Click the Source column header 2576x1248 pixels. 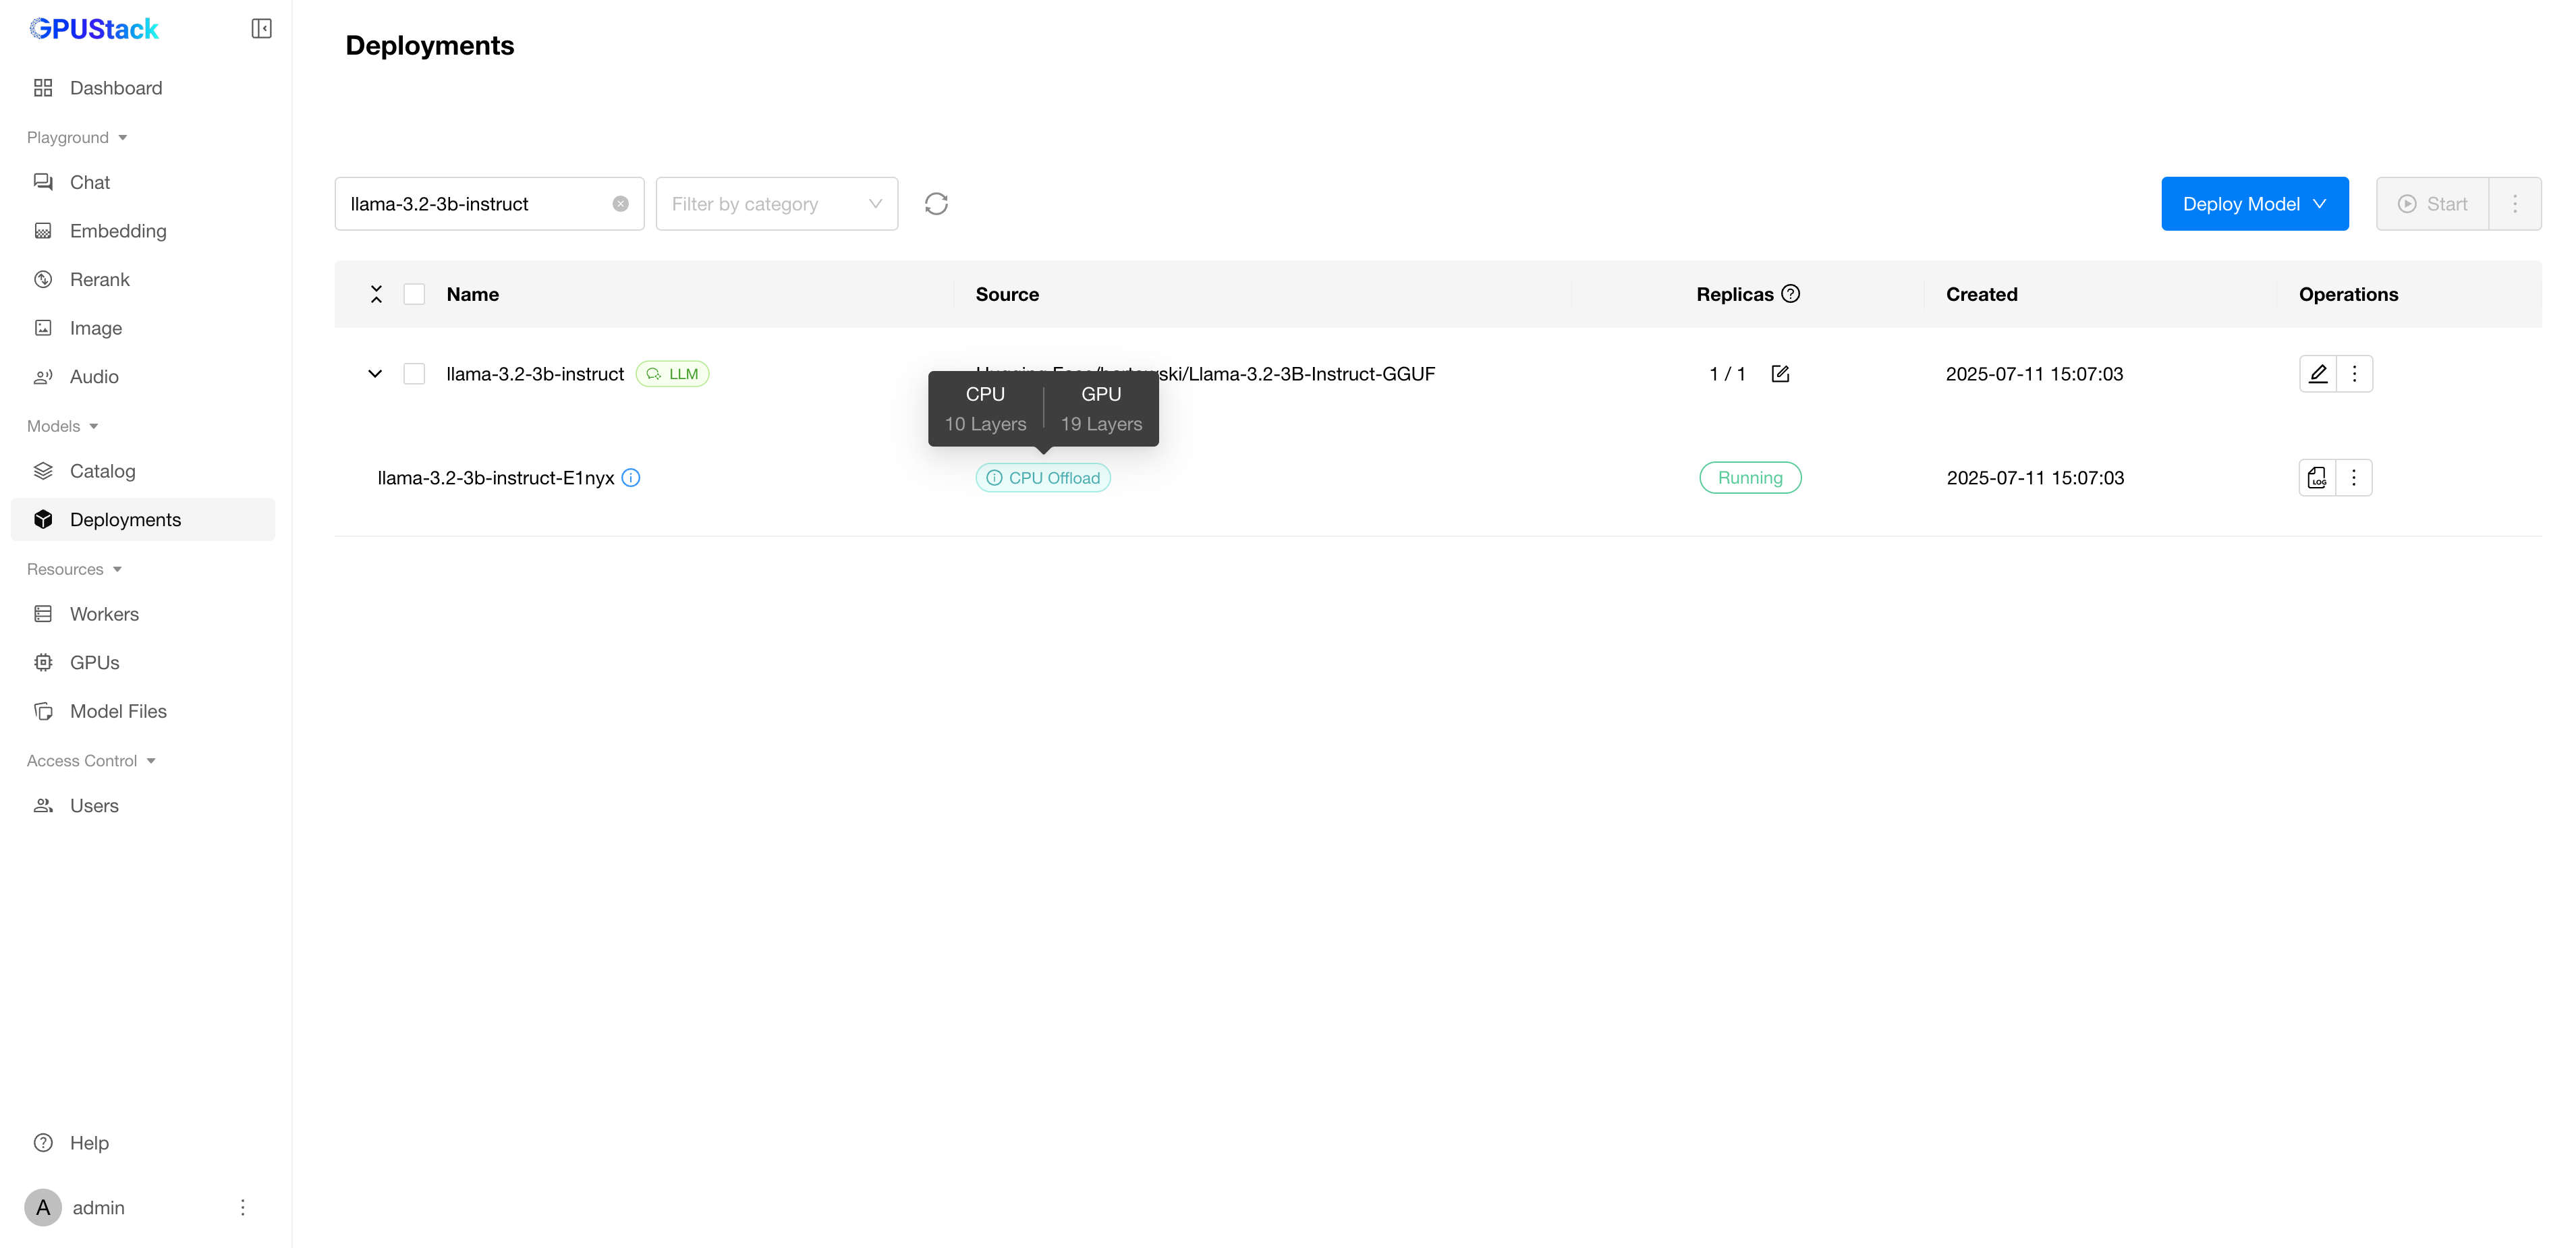(x=1007, y=294)
